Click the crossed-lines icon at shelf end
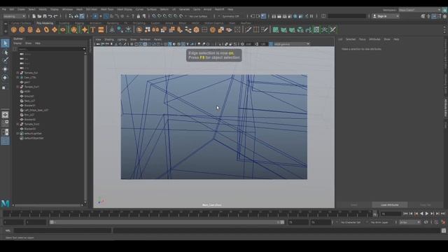The width and height of the screenshot is (448, 252). pyautogui.click(x=333, y=29)
